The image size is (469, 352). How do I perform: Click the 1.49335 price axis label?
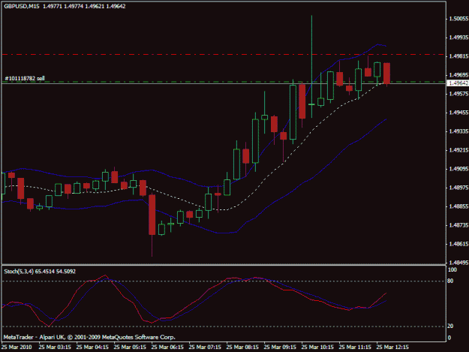pos(458,131)
